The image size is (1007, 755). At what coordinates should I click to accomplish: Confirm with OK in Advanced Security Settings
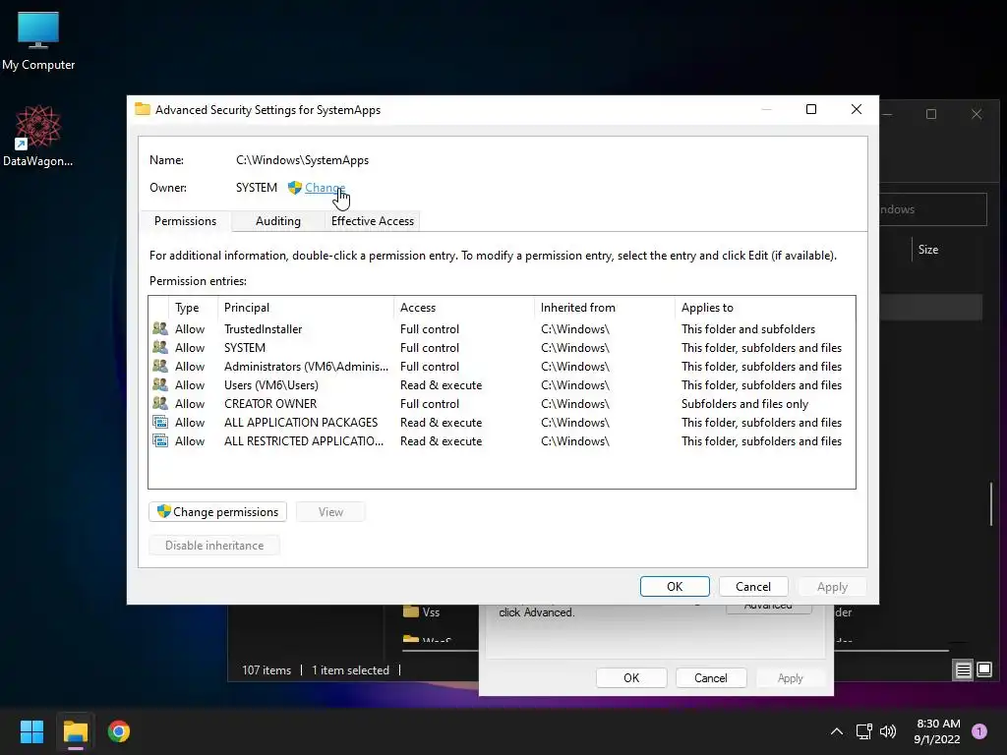[675, 586]
